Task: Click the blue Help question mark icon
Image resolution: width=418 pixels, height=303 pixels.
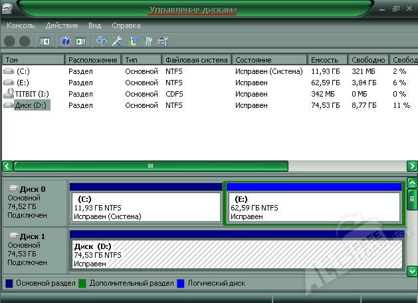Action: pyautogui.click(x=66, y=41)
